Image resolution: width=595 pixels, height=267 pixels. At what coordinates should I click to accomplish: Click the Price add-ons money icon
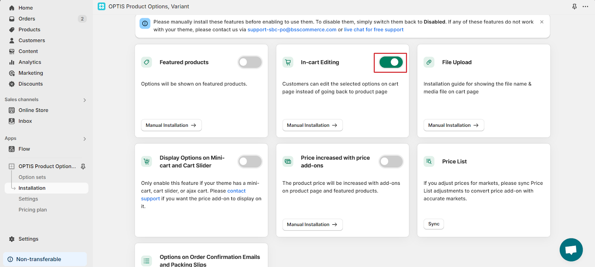288,161
